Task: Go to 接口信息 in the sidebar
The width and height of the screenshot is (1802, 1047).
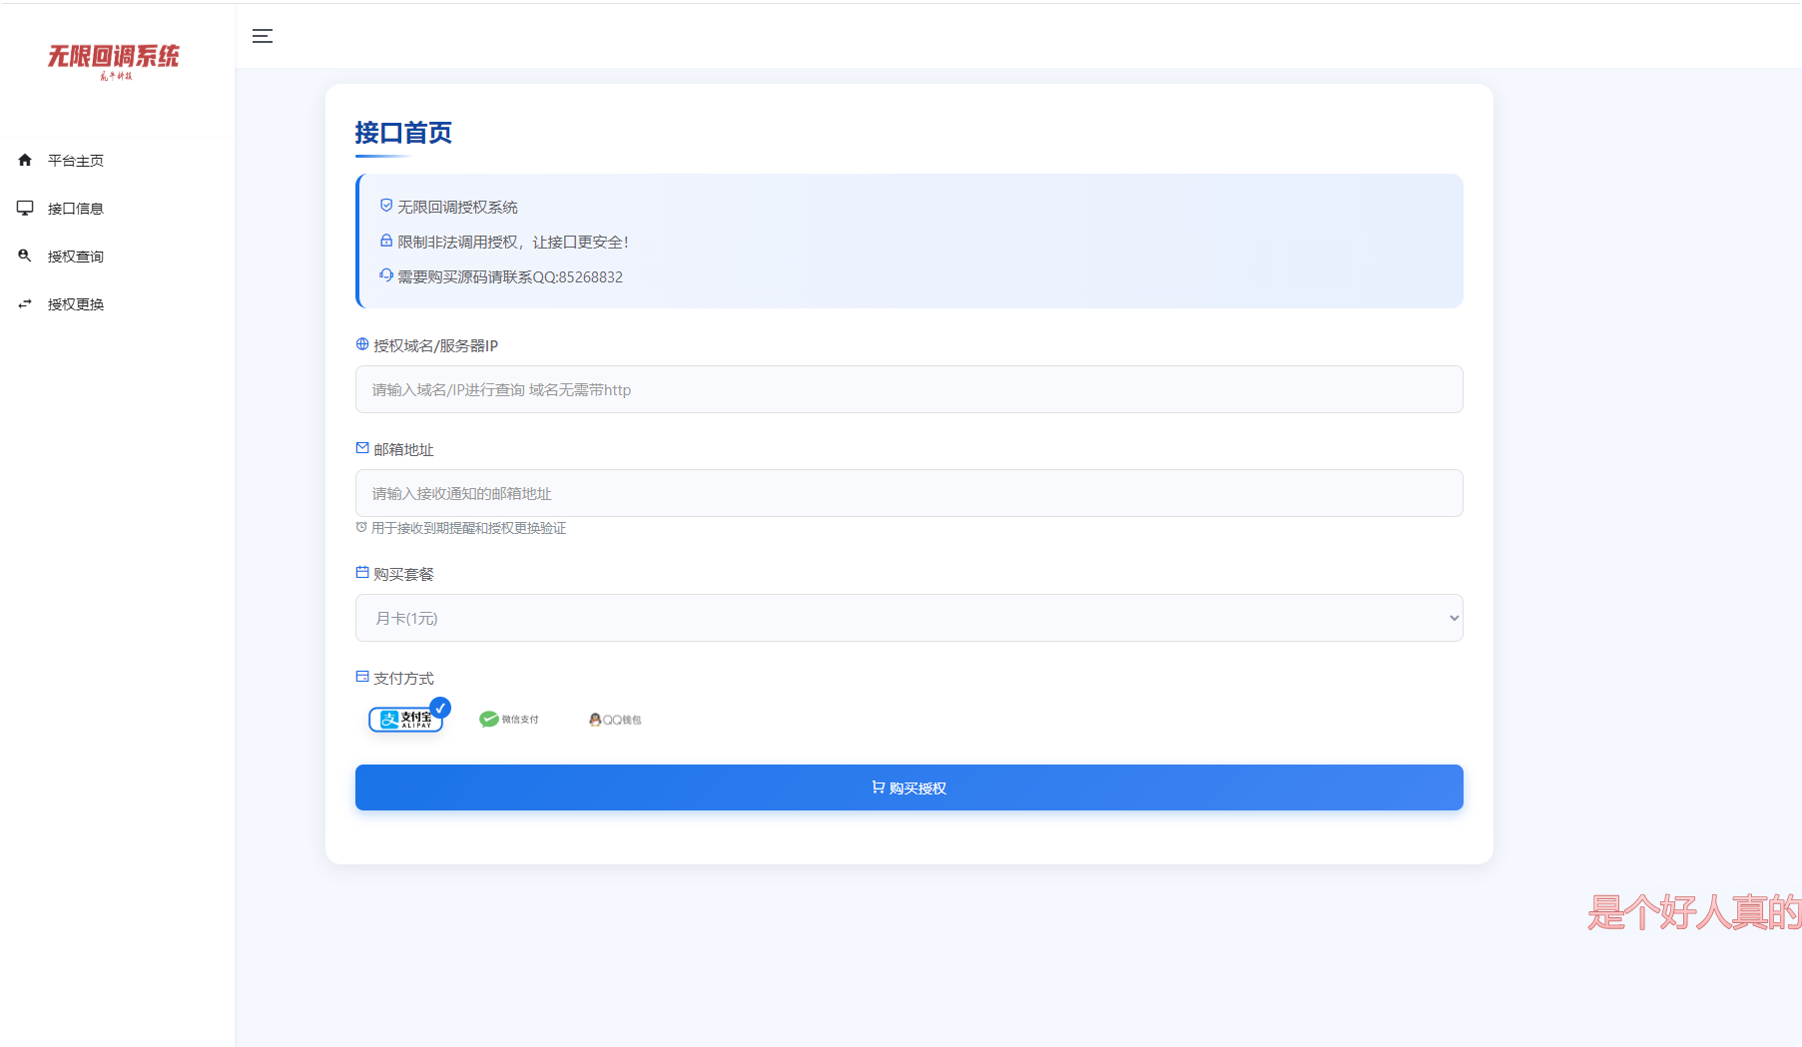Action: pyautogui.click(x=76, y=208)
